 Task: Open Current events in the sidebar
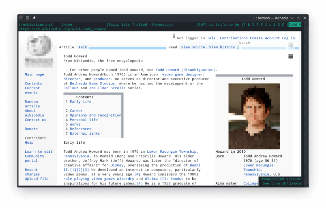(x=32, y=90)
